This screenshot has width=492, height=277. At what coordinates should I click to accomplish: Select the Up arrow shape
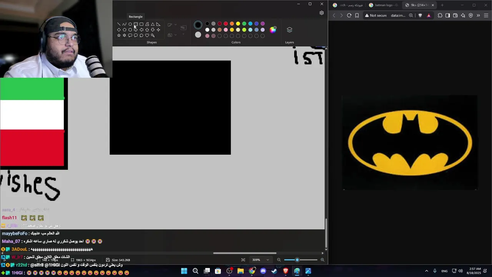147,30
